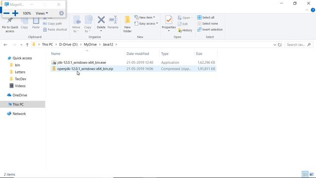Click the Paste ribbon button
The height and width of the screenshot is (178, 316).
36,24
